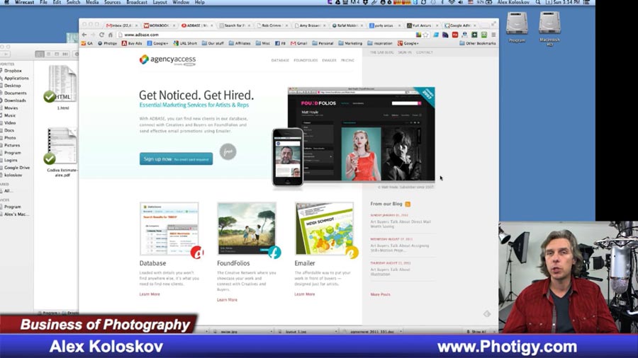Click the teal FoundFolios badge icon
Image resolution: width=638 pixels, height=358 pixels.
(x=274, y=253)
